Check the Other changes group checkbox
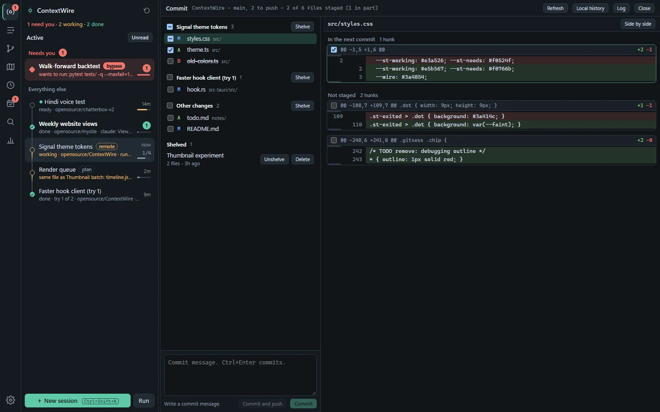Screen dimensions: 660x412 point(170,106)
